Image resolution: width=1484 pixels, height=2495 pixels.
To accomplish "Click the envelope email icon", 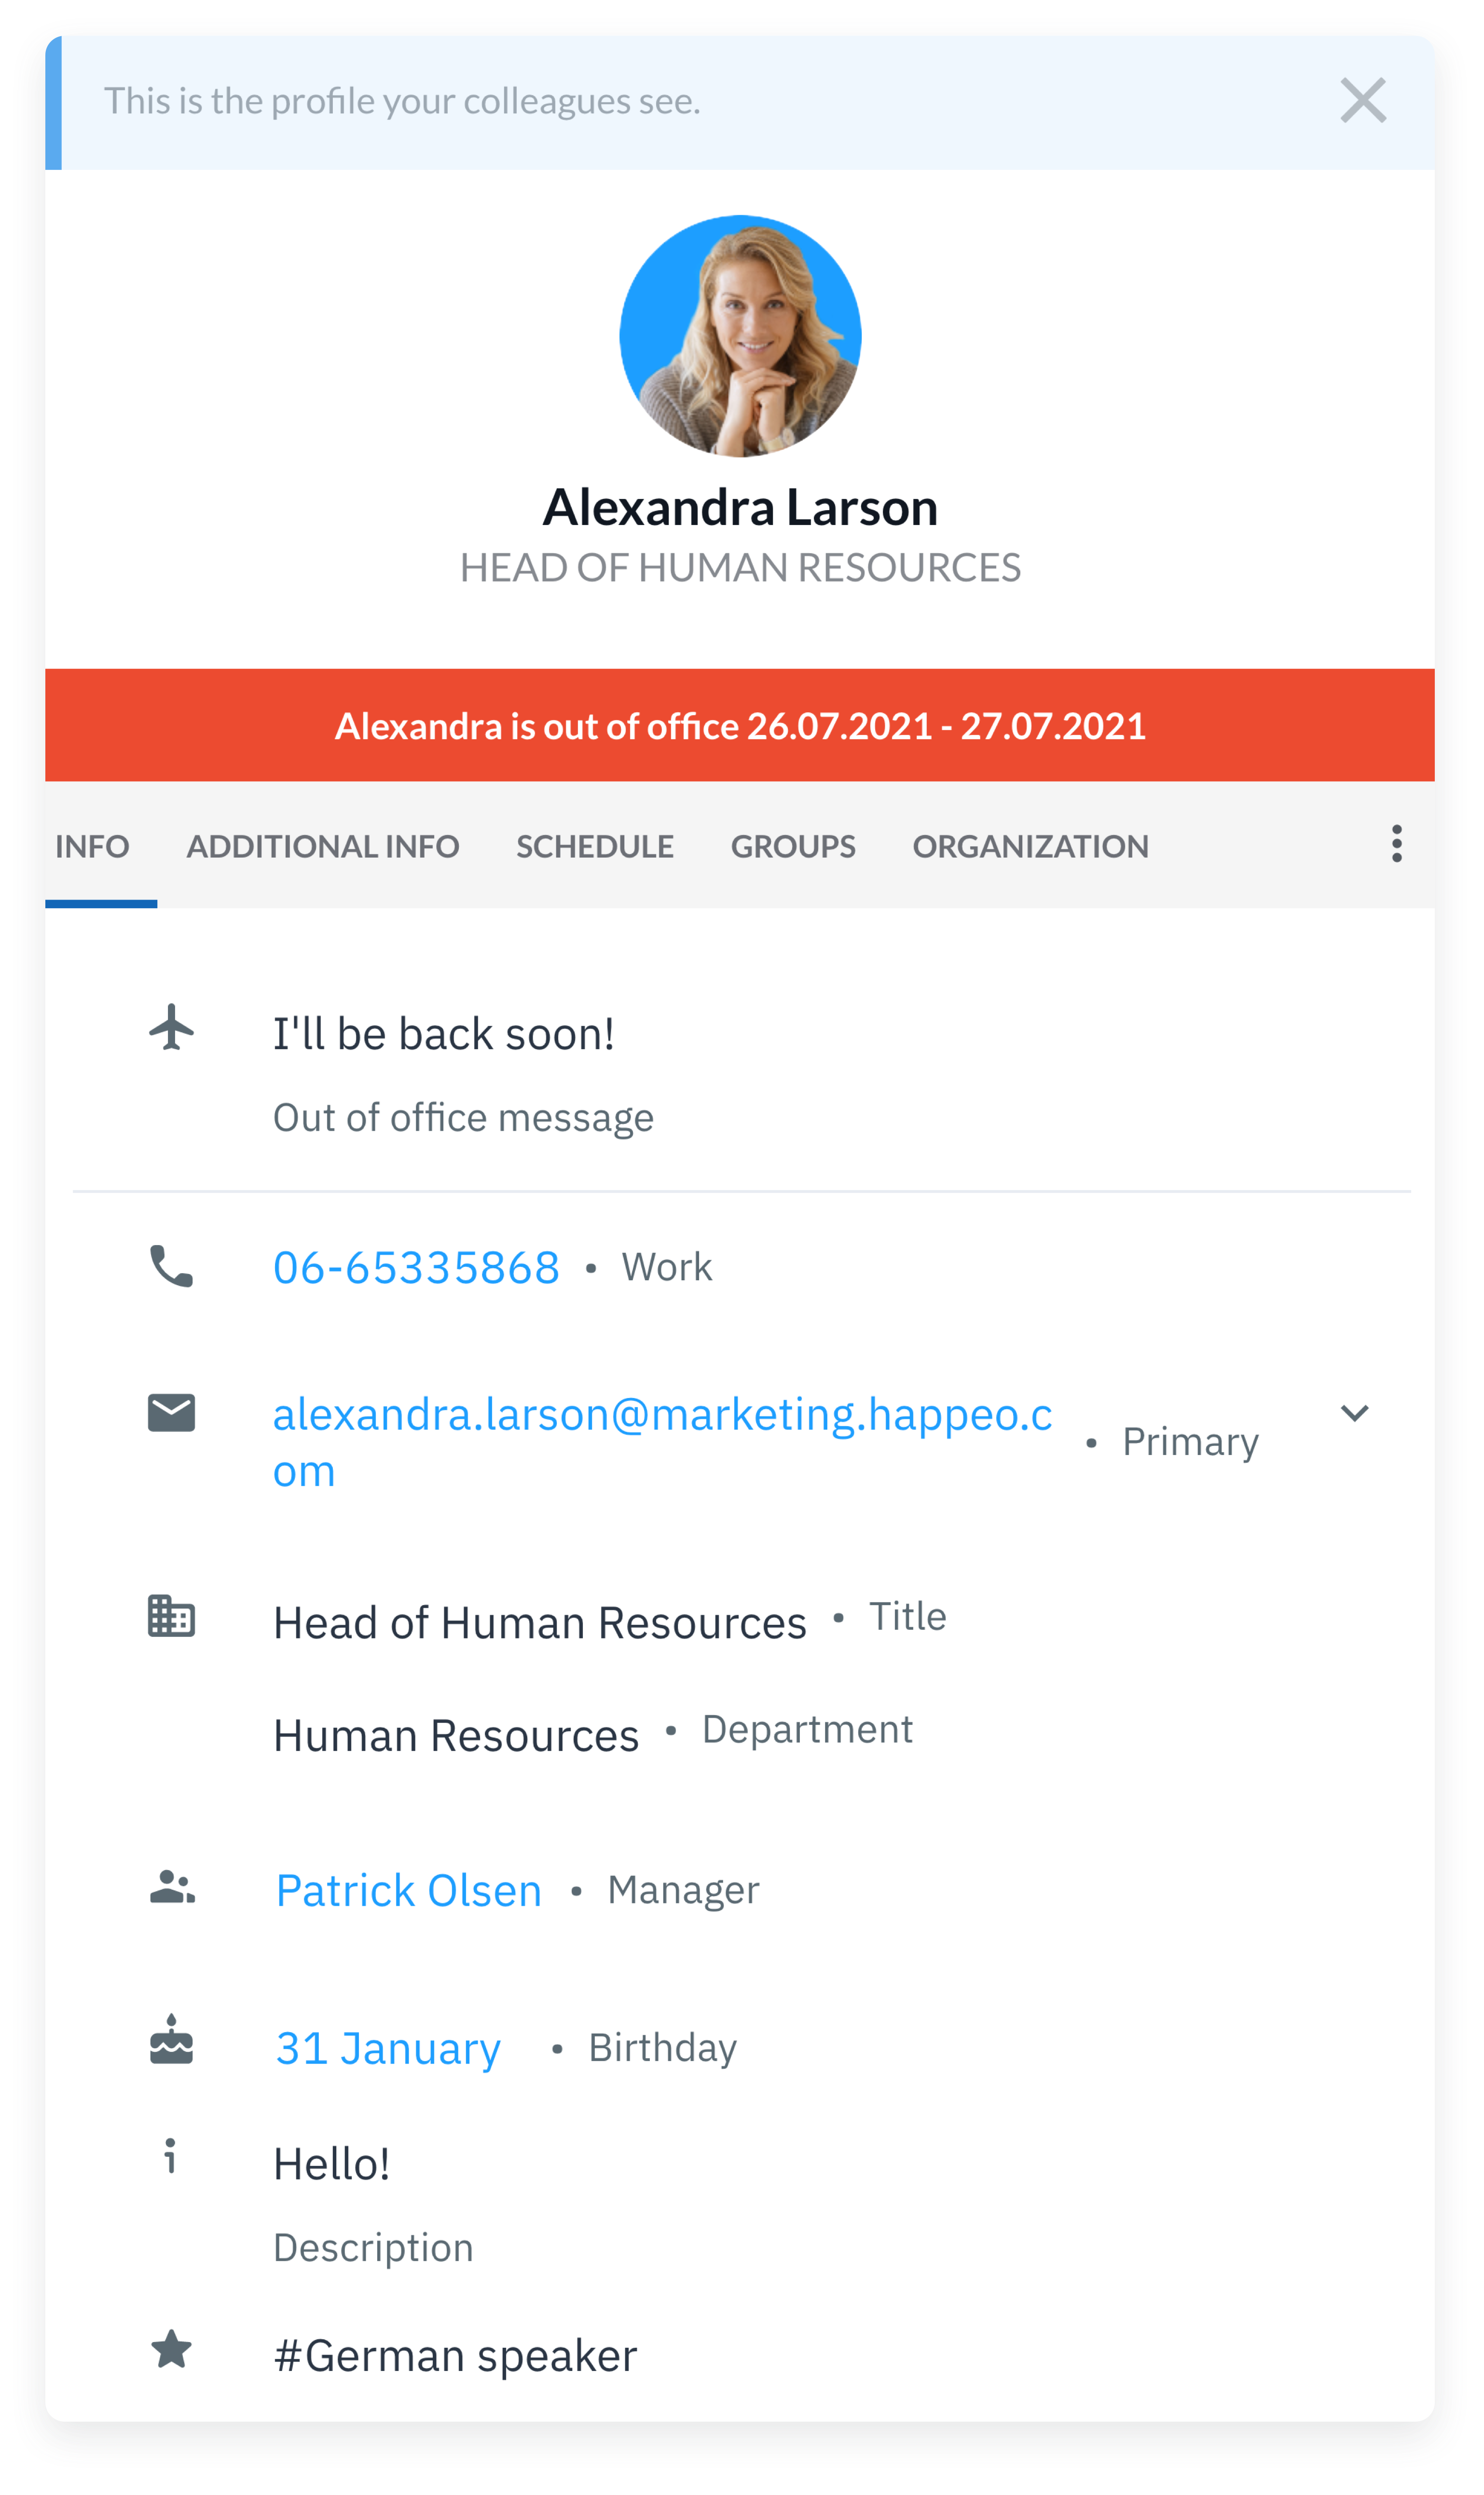I will coord(172,1413).
